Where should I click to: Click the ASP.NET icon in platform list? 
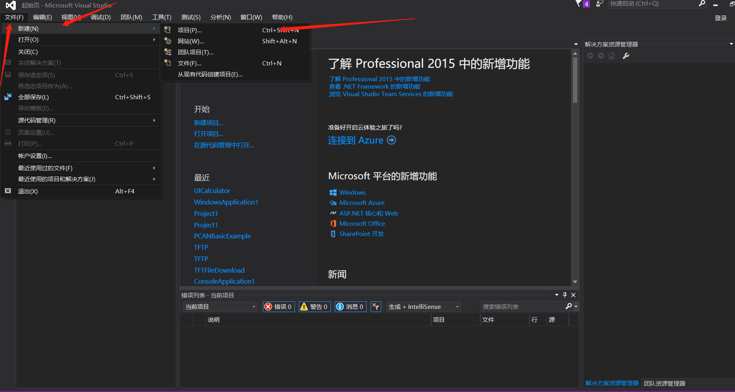point(333,213)
